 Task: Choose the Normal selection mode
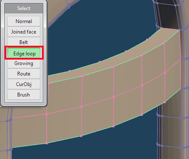click(x=24, y=21)
